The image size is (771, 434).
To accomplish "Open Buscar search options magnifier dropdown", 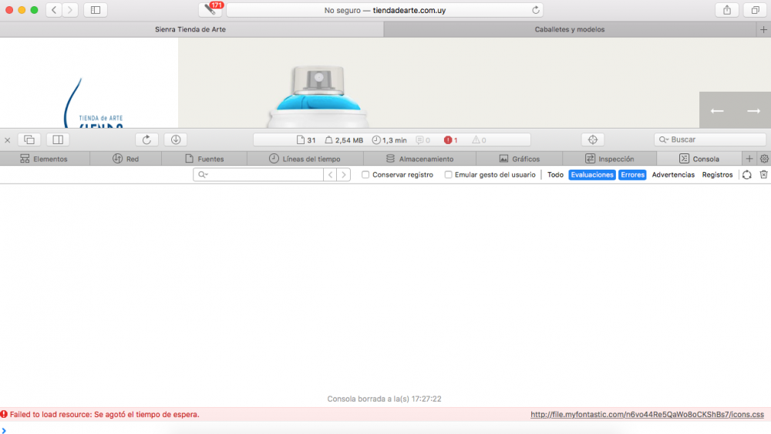I will 664,140.
